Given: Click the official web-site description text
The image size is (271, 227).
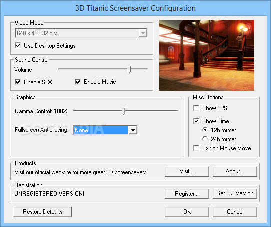Looking at the screenshot, I should (x=80, y=172).
